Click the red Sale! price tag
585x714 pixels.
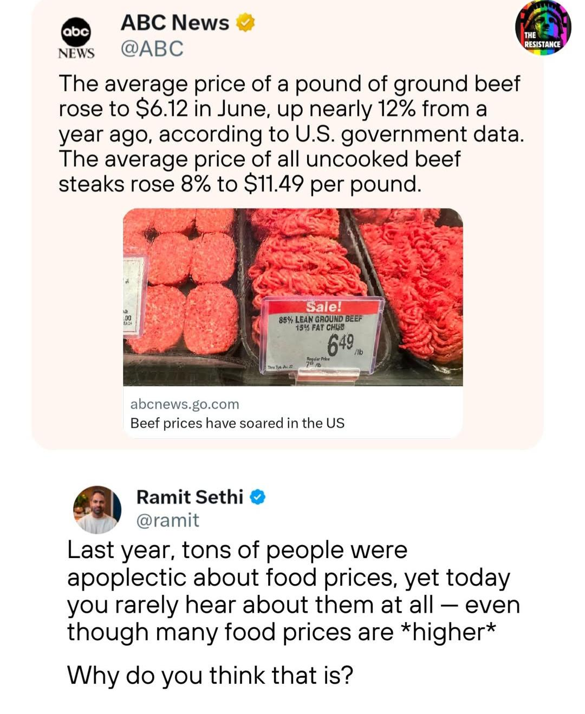324,307
